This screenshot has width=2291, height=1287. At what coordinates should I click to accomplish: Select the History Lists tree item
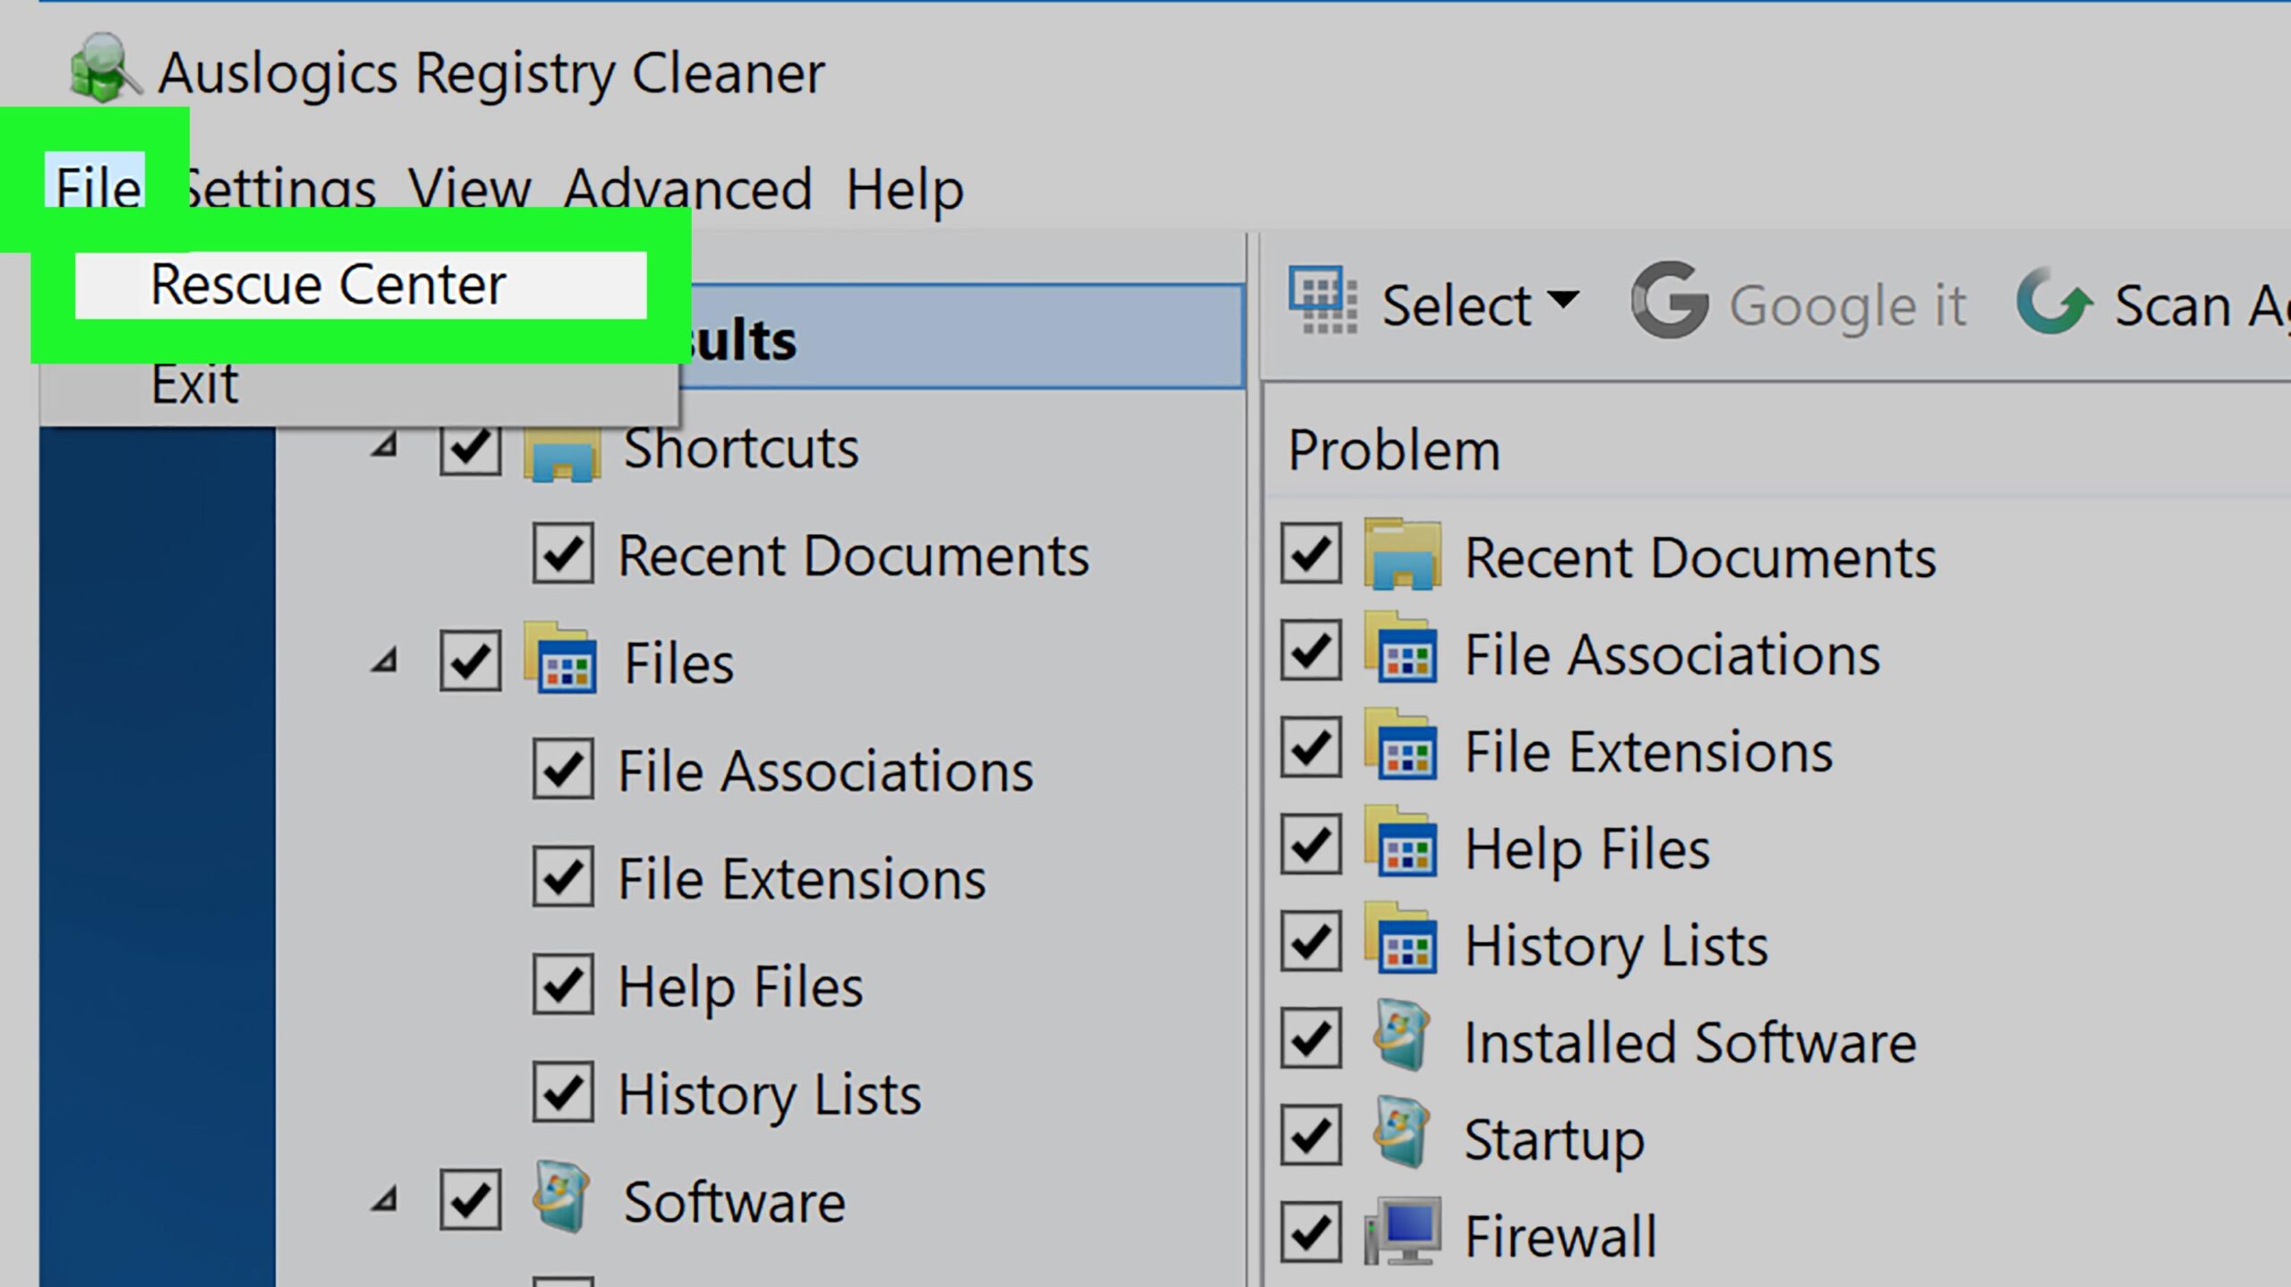coord(769,1095)
